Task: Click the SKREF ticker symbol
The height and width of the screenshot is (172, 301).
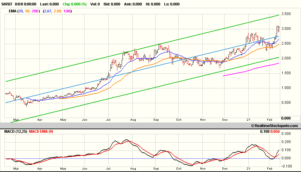Action: coord(7,4)
